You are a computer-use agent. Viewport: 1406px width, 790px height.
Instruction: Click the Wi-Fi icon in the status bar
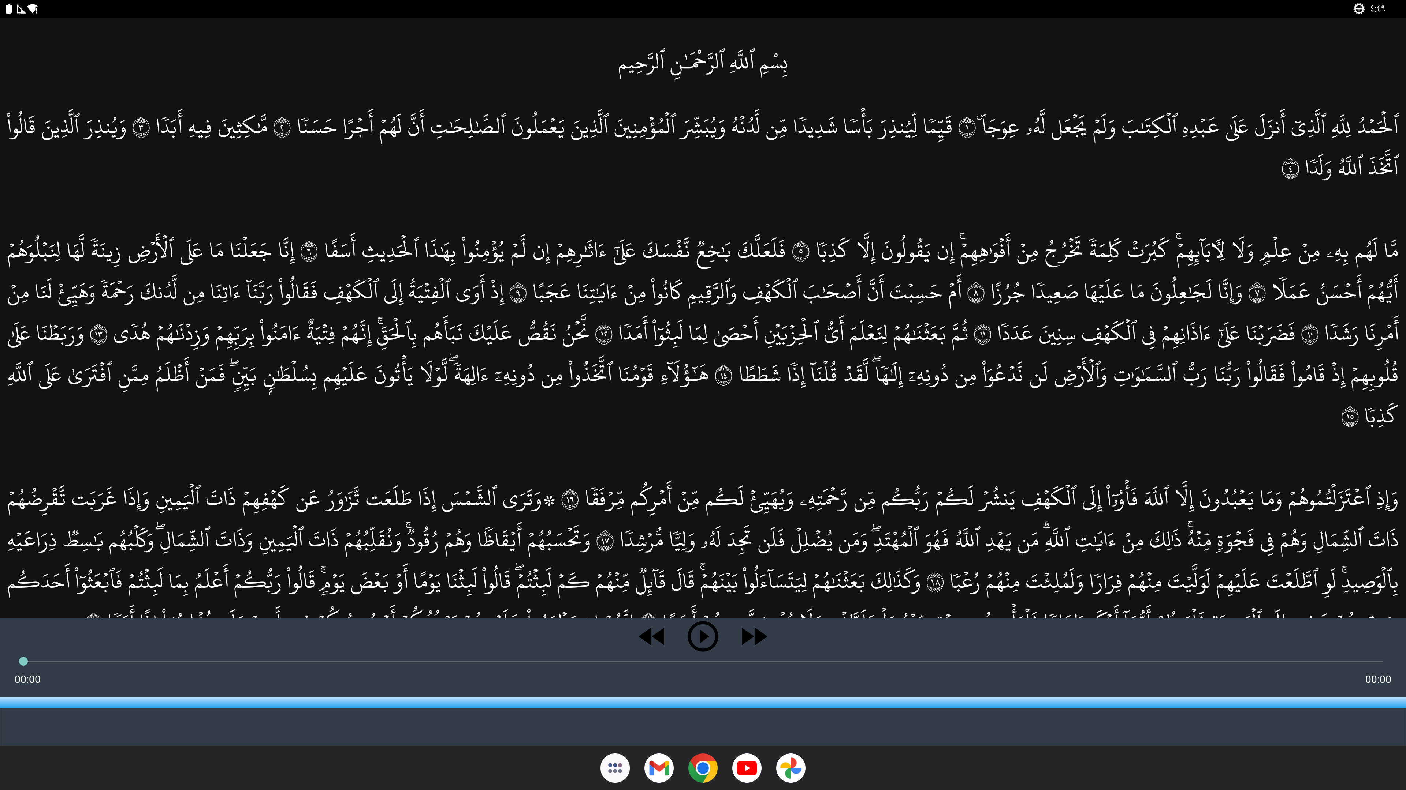click(x=33, y=9)
